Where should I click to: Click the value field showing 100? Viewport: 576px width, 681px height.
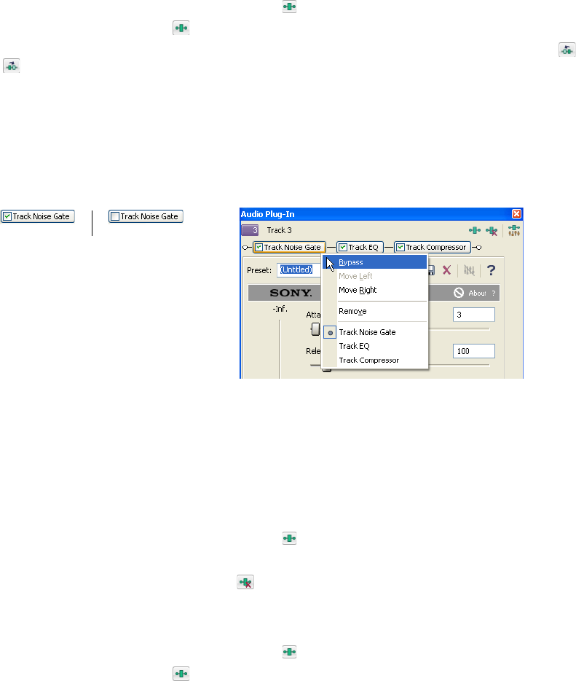(473, 351)
